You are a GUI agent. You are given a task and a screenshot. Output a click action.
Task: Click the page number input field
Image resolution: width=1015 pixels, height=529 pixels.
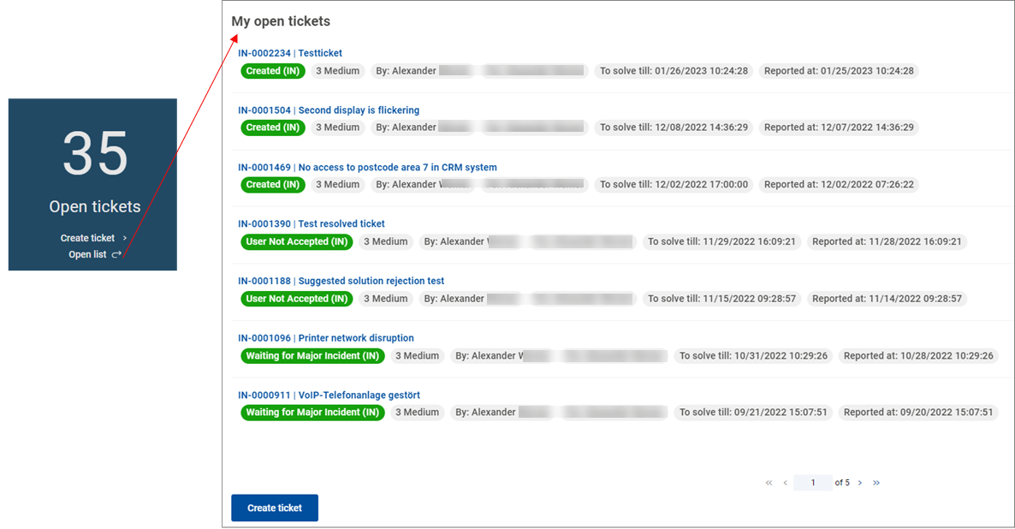pyautogui.click(x=812, y=482)
